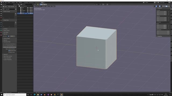This screenshot has height=96, width=172.
Task: Toggle viewport overlays button
Action: pyautogui.click(x=160, y=6)
